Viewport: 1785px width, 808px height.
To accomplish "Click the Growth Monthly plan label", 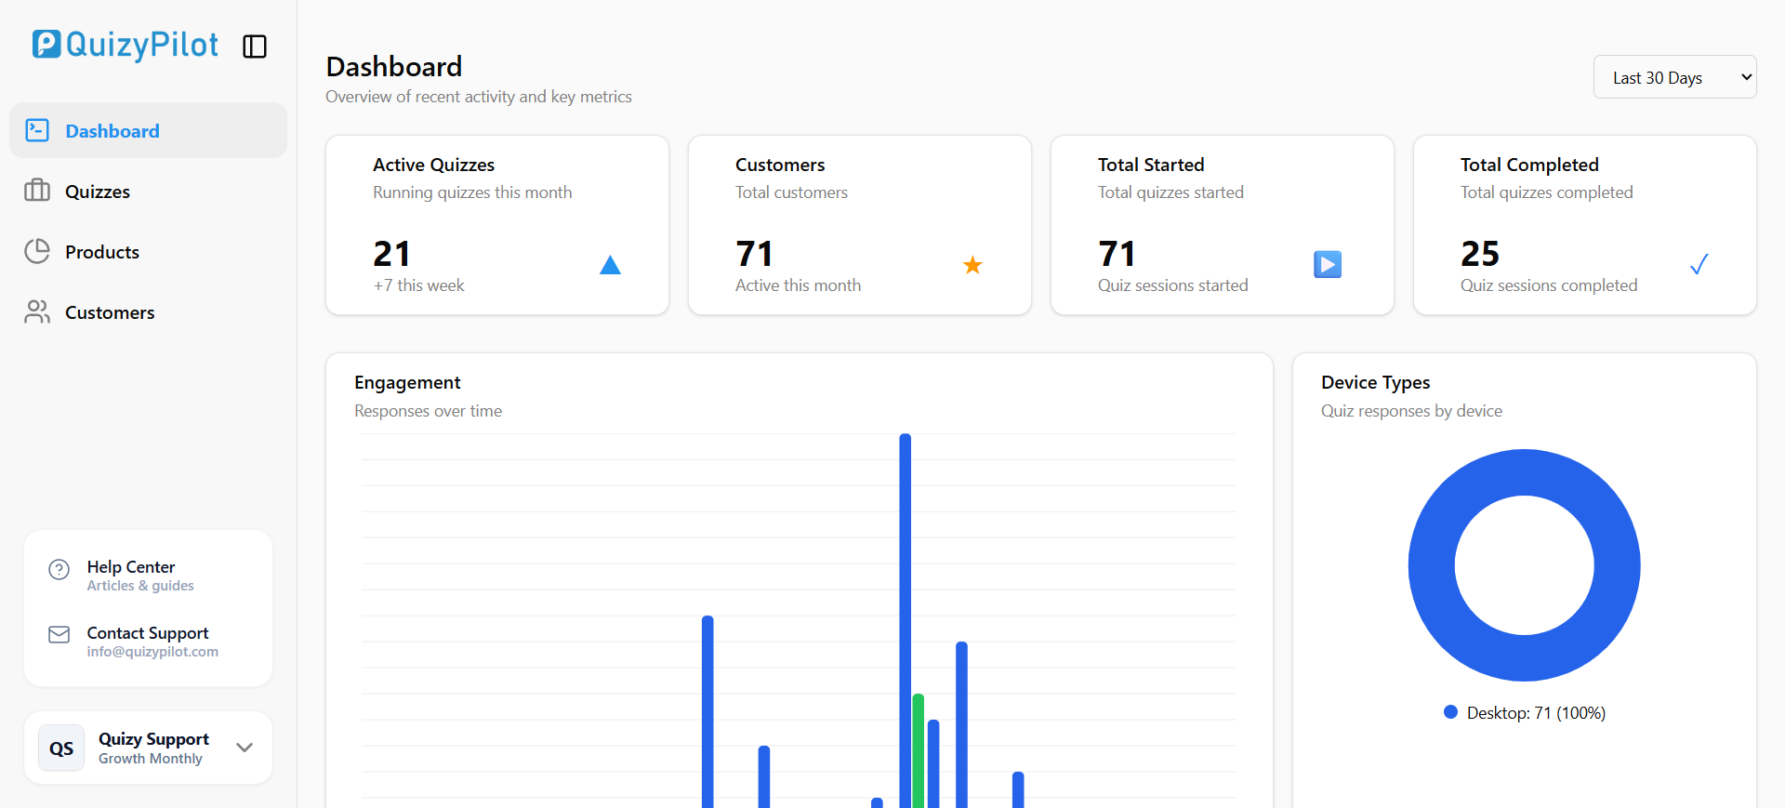I will (x=151, y=759).
